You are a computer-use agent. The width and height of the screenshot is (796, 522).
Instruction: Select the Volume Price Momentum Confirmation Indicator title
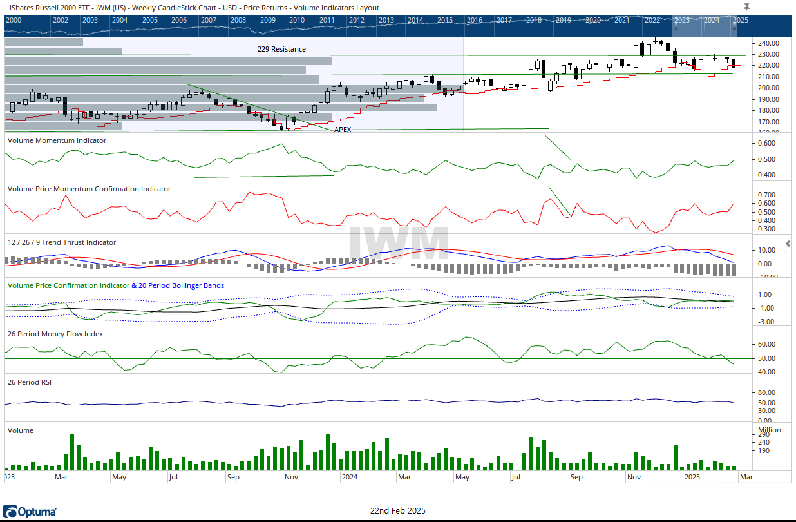tap(89, 189)
